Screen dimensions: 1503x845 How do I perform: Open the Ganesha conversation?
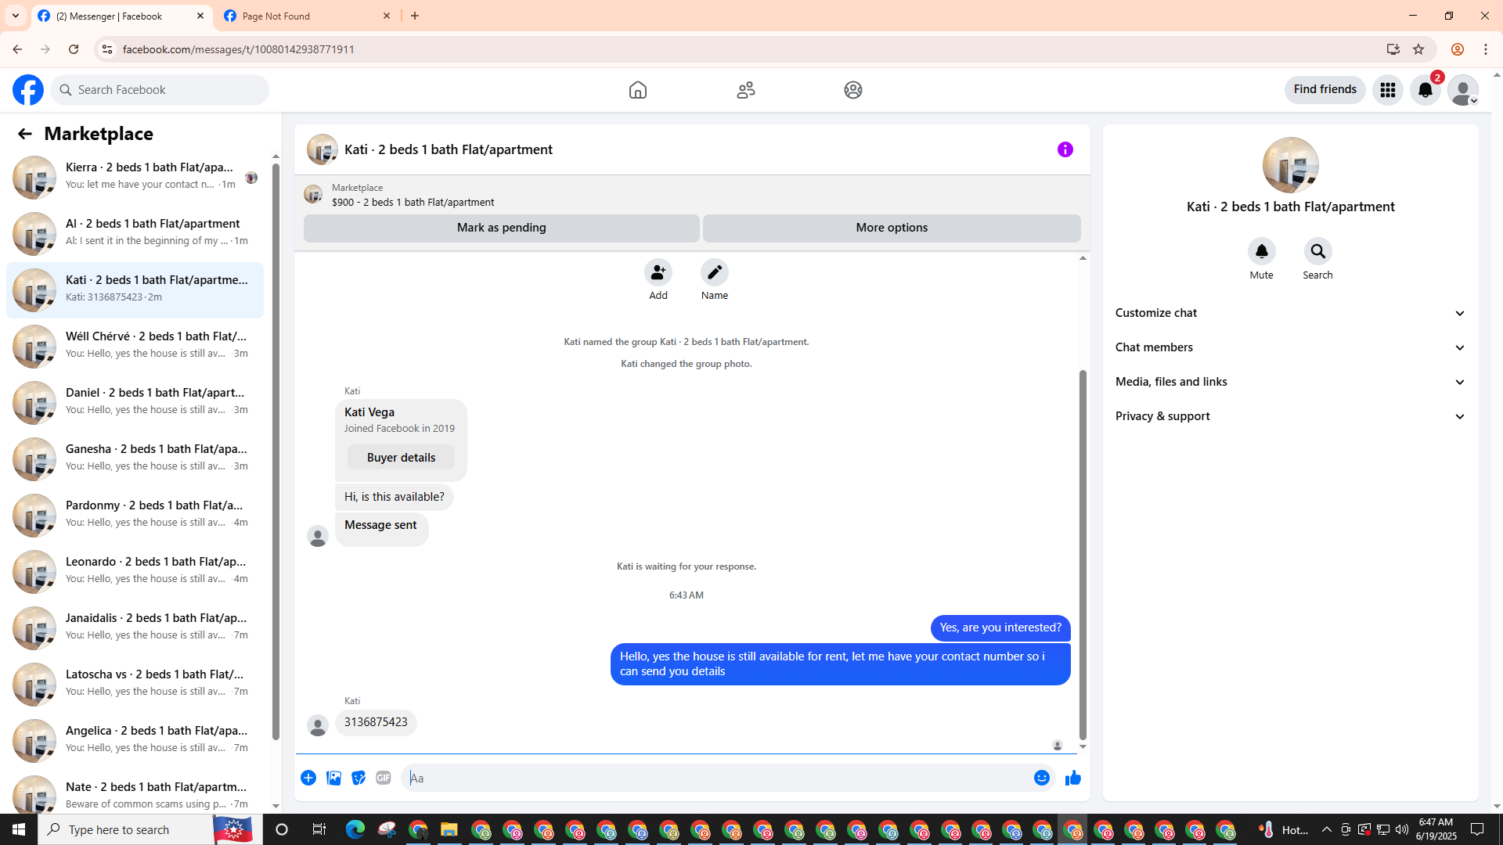[x=135, y=458]
